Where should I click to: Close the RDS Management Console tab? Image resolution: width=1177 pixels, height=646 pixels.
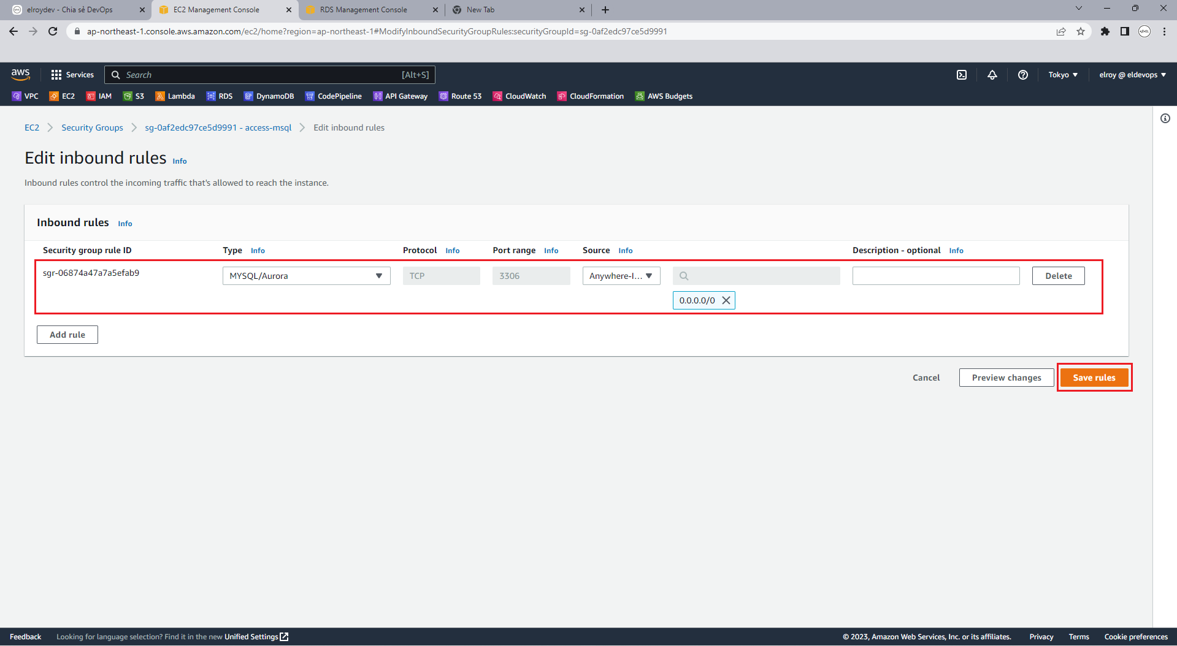[435, 10]
